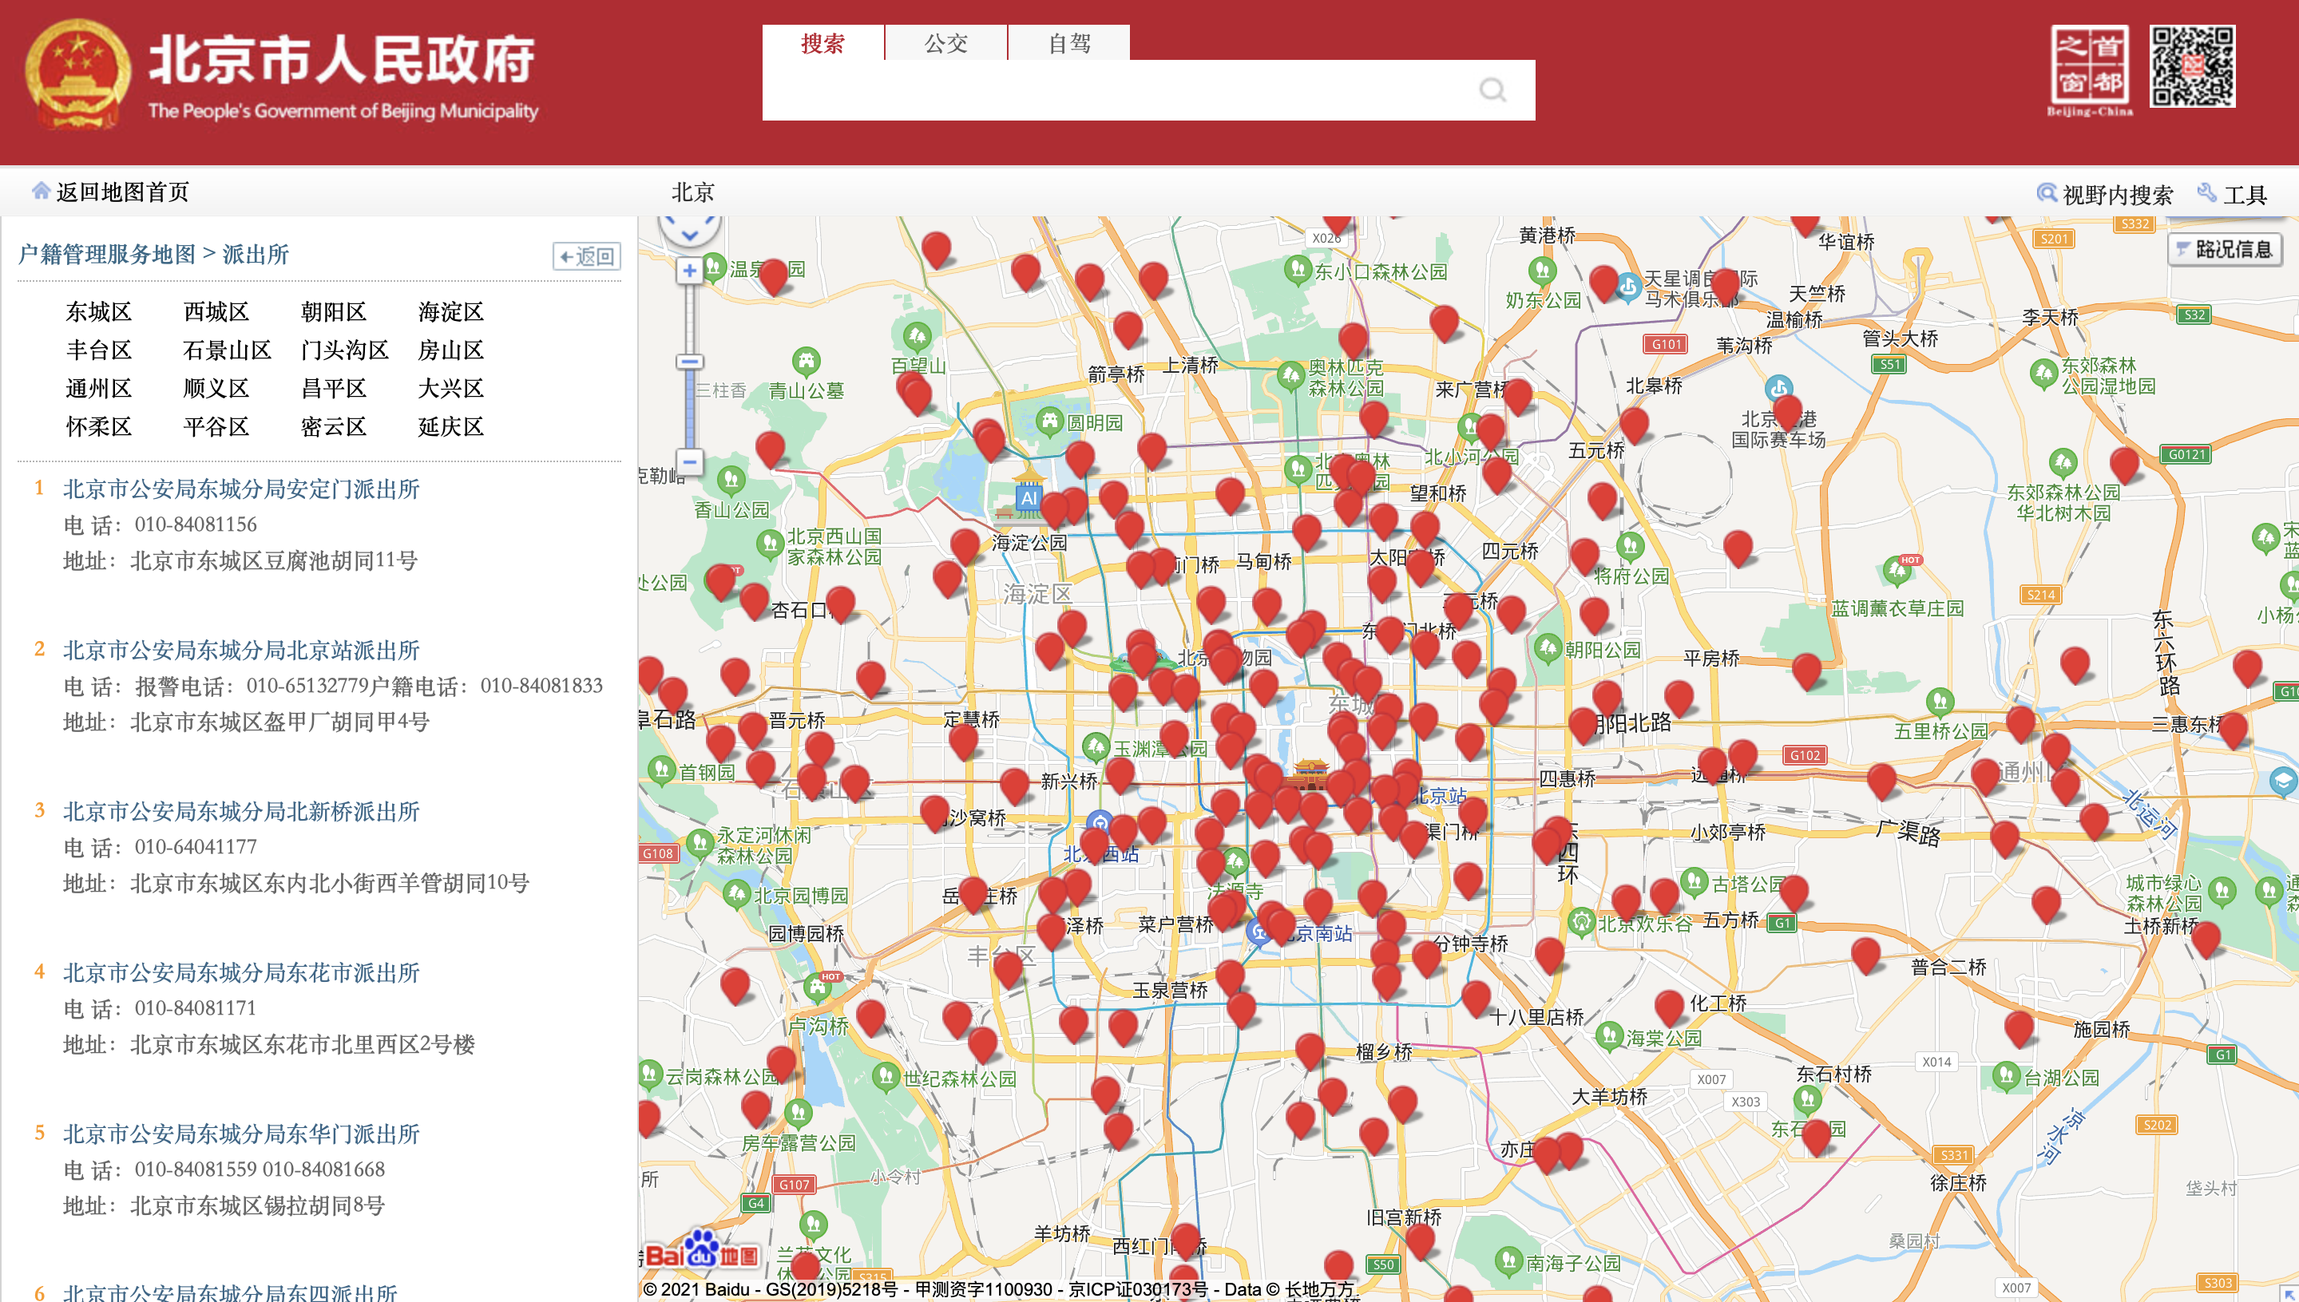Filter by 门头沟区 district

coord(344,350)
